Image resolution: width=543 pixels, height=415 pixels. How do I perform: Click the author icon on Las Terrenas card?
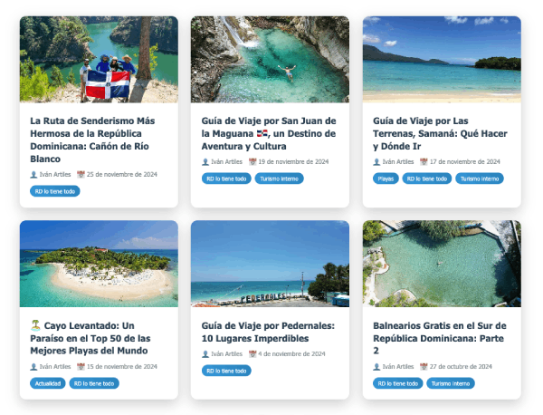point(376,161)
